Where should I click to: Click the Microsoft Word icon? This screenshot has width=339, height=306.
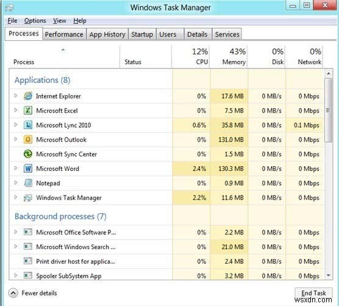coord(28,169)
